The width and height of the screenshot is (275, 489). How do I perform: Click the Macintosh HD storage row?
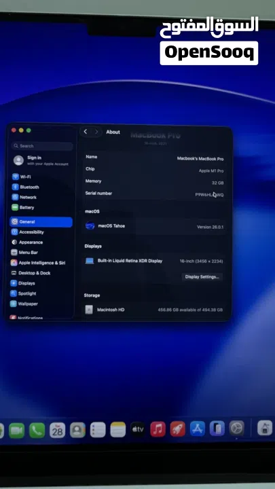154,310
